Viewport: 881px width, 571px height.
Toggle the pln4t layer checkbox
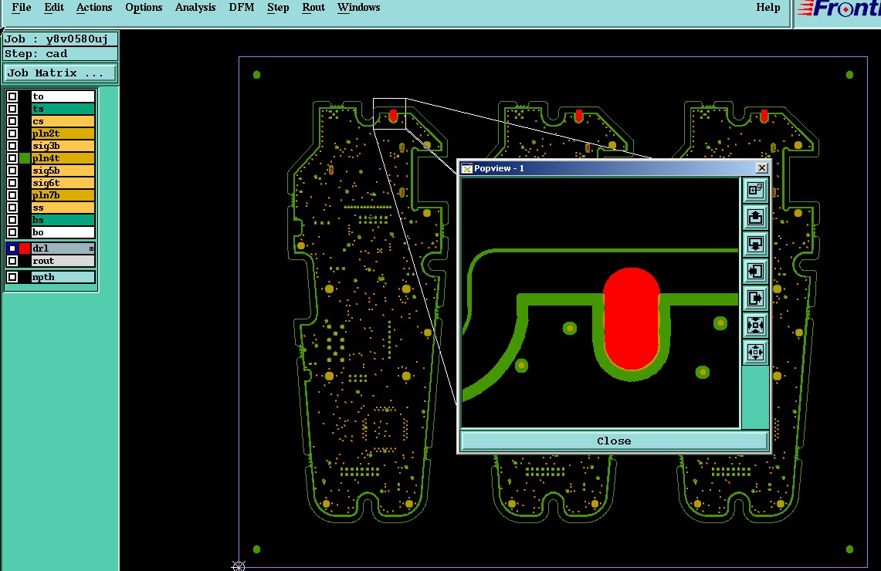12,157
